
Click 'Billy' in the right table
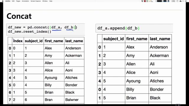(x=130, y=90)
